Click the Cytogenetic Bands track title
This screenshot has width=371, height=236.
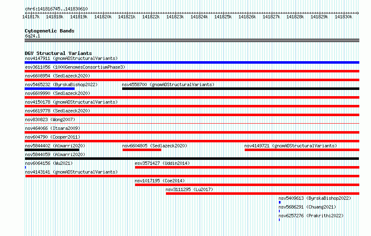tap(50, 31)
